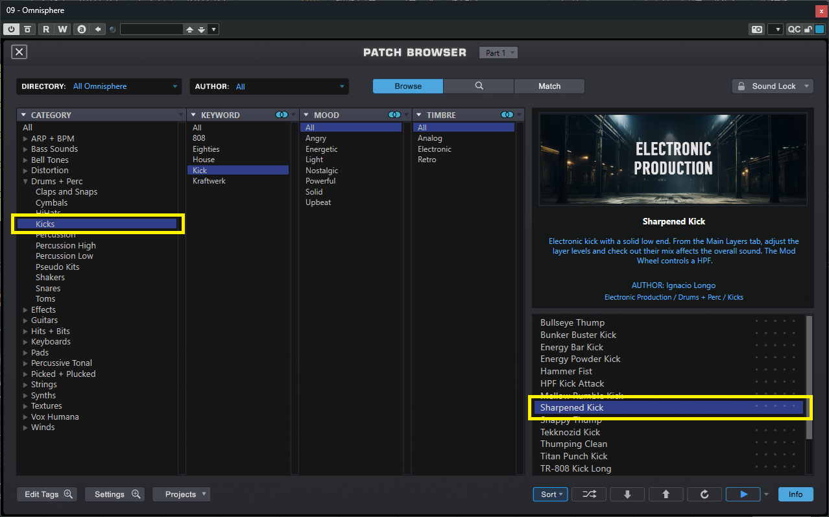The width and height of the screenshot is (829, 517).
Task: Click the patch list vertical scrollbar
Action: tap(808, 376)
